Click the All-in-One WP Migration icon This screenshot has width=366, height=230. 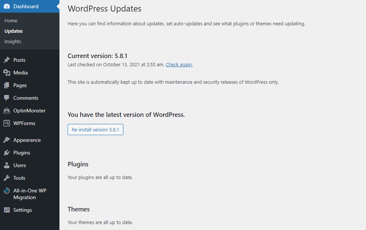(x=7, y=191)
